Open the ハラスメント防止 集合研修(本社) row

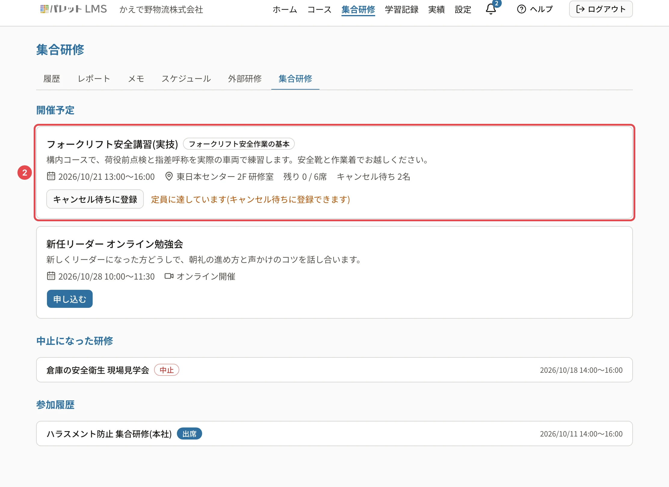(334, 433)
